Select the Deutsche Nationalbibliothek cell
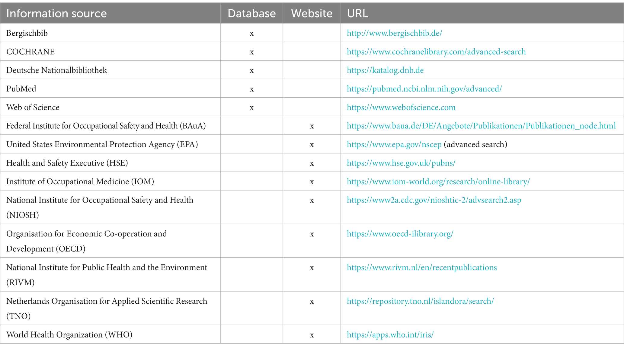This screenshot has width=624, height=349. pyautogui.click(x=110, y=70)
